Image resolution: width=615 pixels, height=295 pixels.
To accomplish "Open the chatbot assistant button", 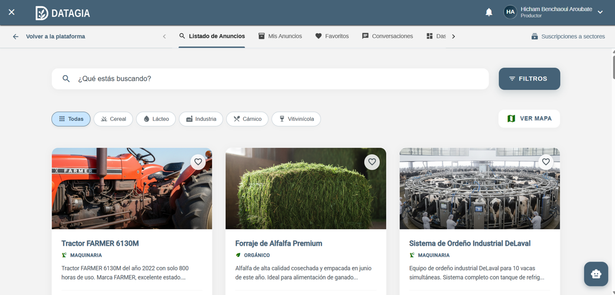I will pyautogui.click(x=596, y=274).
